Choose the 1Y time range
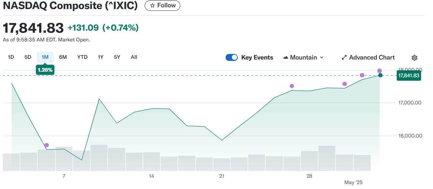This screenshot has width=433, height=189. [101, 57]
